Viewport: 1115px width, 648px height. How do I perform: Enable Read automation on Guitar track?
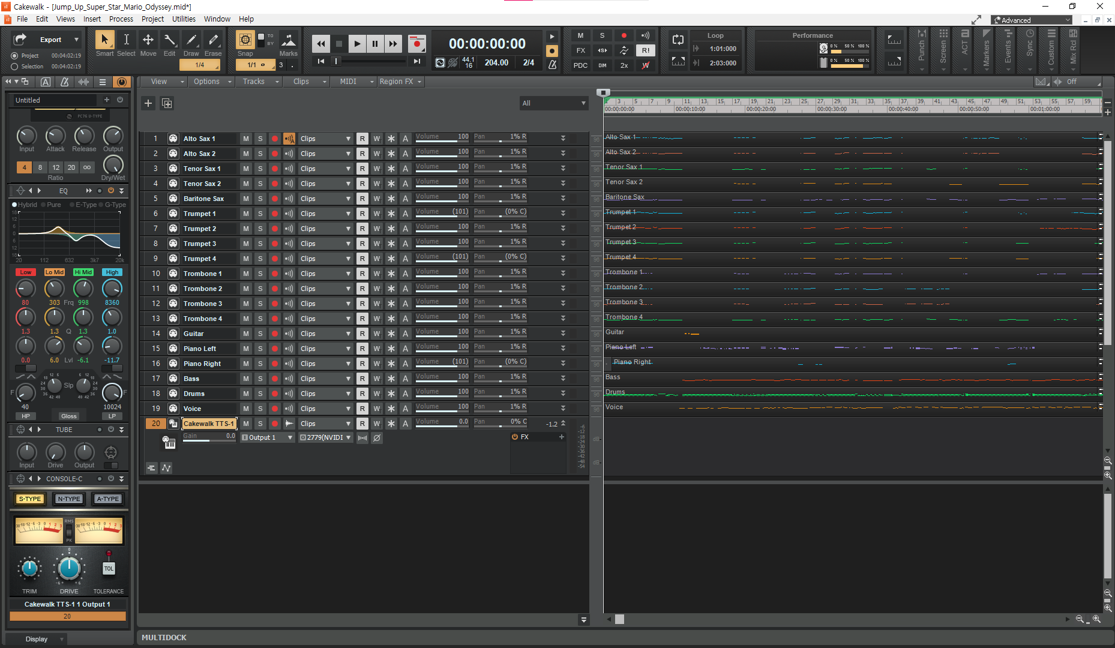click(x=362, y=334)
